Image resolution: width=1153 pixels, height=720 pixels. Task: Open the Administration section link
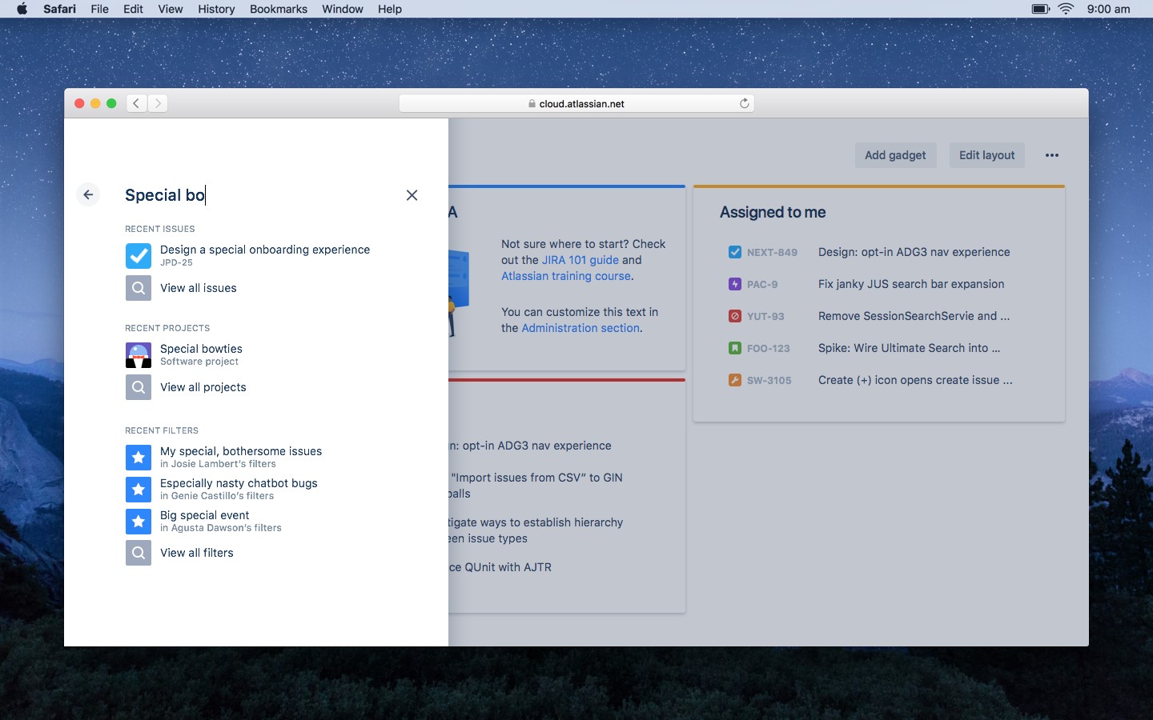pyautogui.click(x=581, y=328)
